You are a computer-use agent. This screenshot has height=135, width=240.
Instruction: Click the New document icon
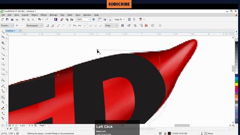2,19
